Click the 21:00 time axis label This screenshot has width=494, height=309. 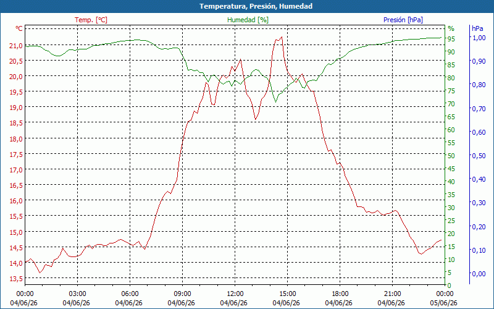click(392, 294)
